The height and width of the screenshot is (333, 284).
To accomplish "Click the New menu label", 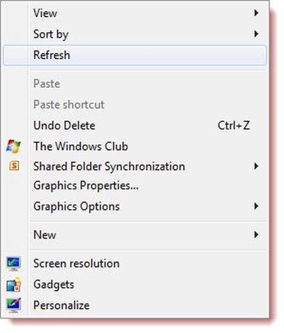I will [x=45, y=235].
